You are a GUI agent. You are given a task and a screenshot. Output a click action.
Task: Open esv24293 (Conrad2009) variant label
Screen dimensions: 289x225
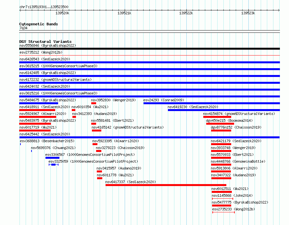tap(164, 100)
